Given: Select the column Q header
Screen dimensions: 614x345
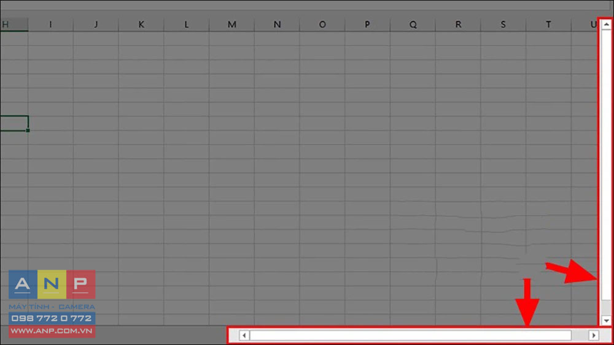Looking at the screenshot, I should tap(413, 25).
